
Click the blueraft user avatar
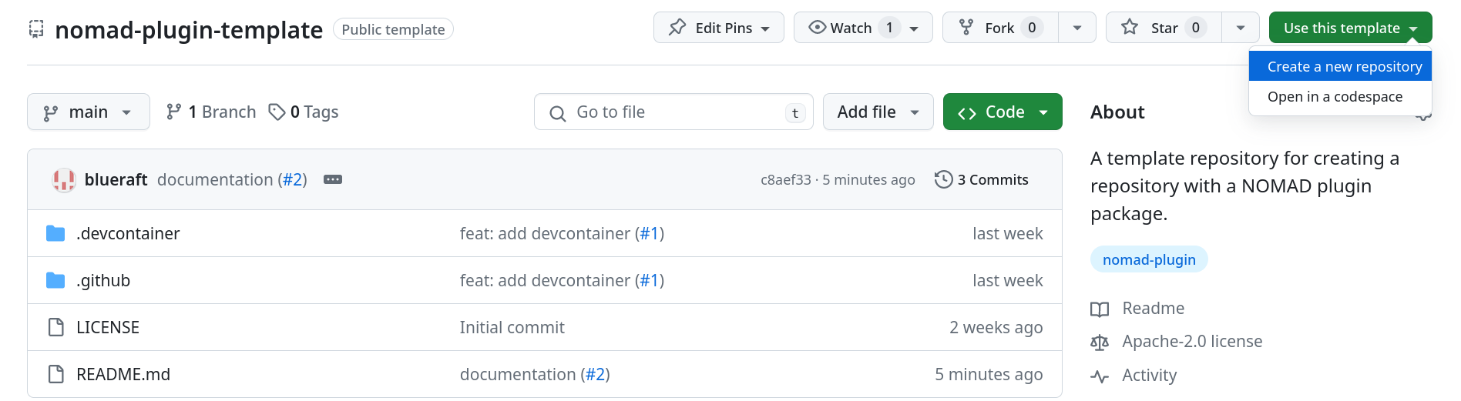[x=64, y=180]
